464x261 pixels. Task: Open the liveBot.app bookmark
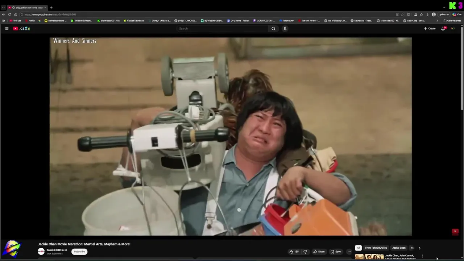414,21
